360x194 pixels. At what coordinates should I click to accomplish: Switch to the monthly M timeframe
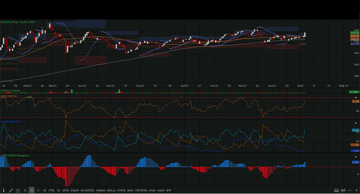pyautogui.click(x=45, y=190)
